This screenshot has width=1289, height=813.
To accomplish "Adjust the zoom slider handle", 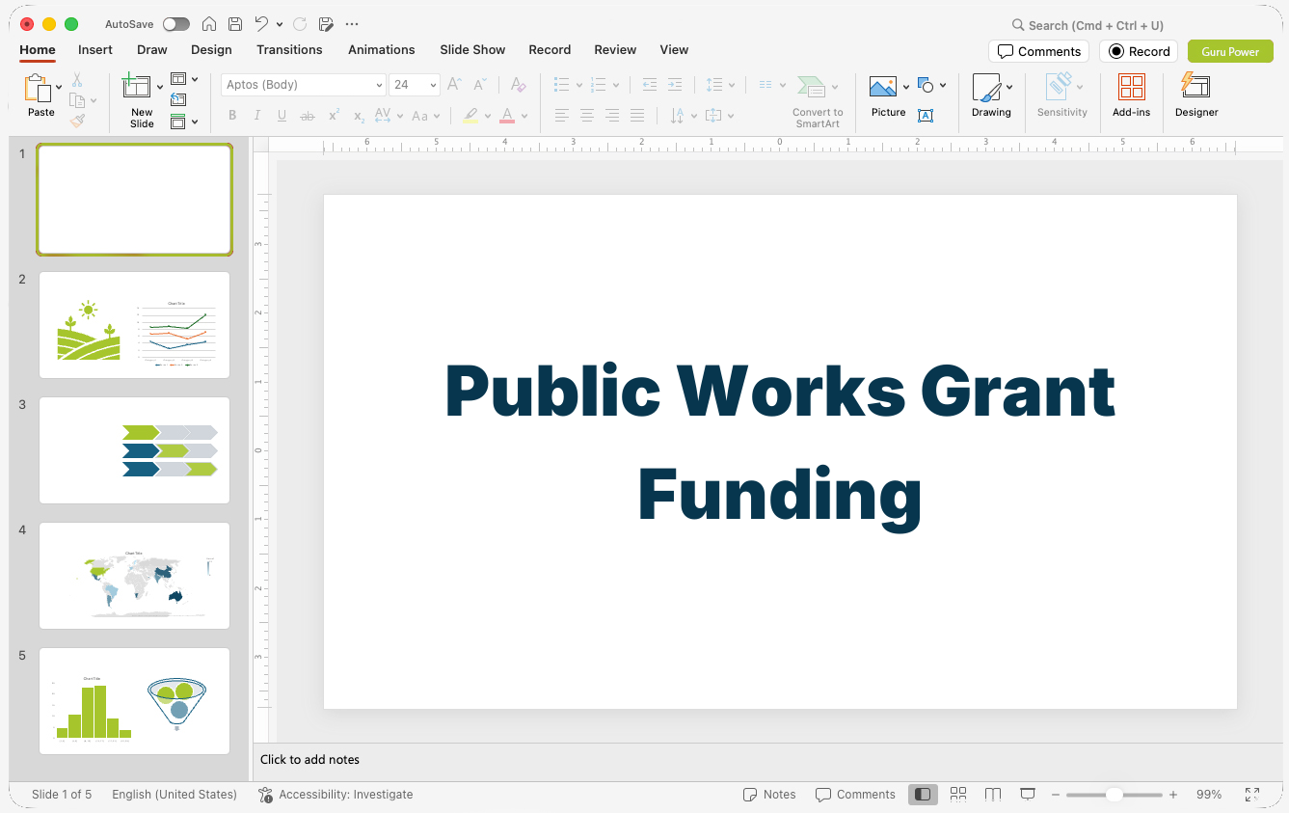I will click(x=1114, y=795).
